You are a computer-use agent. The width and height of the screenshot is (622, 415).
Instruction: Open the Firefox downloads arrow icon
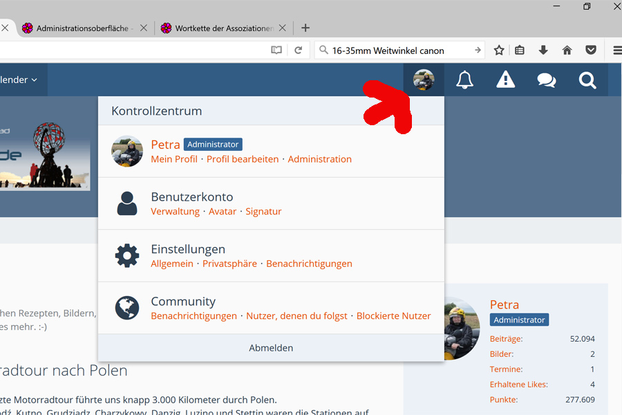(543, 50)
